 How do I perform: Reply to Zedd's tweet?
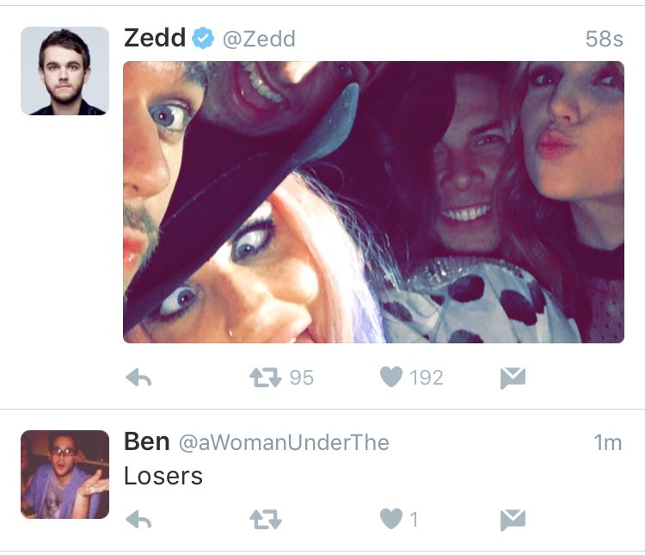click(x=138, y=378)
